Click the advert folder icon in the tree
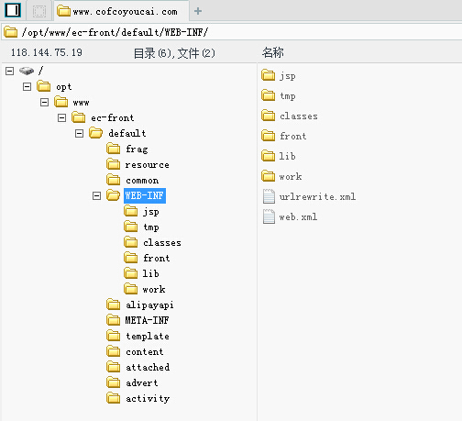The height and width of the screenshot is (421, 462). [114, 382]
